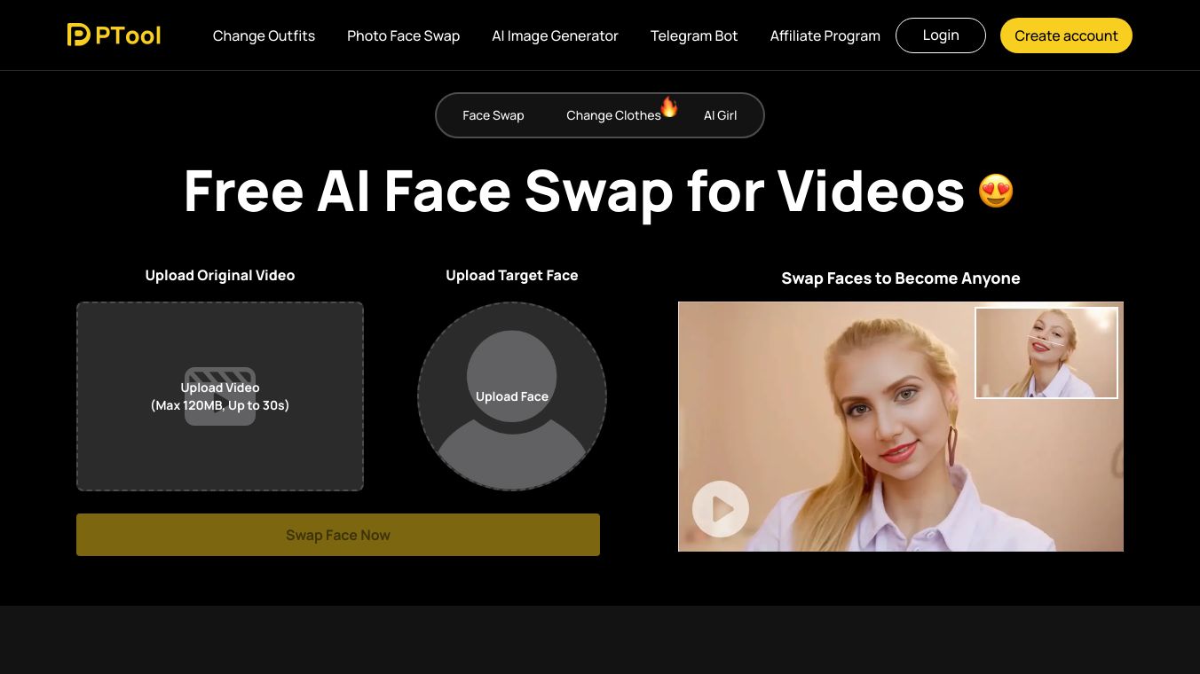Click the 'Free AI Face Swap for Videos' heading
The image size is (1200, 674).
pyautogui.click(x=574, y=191)
